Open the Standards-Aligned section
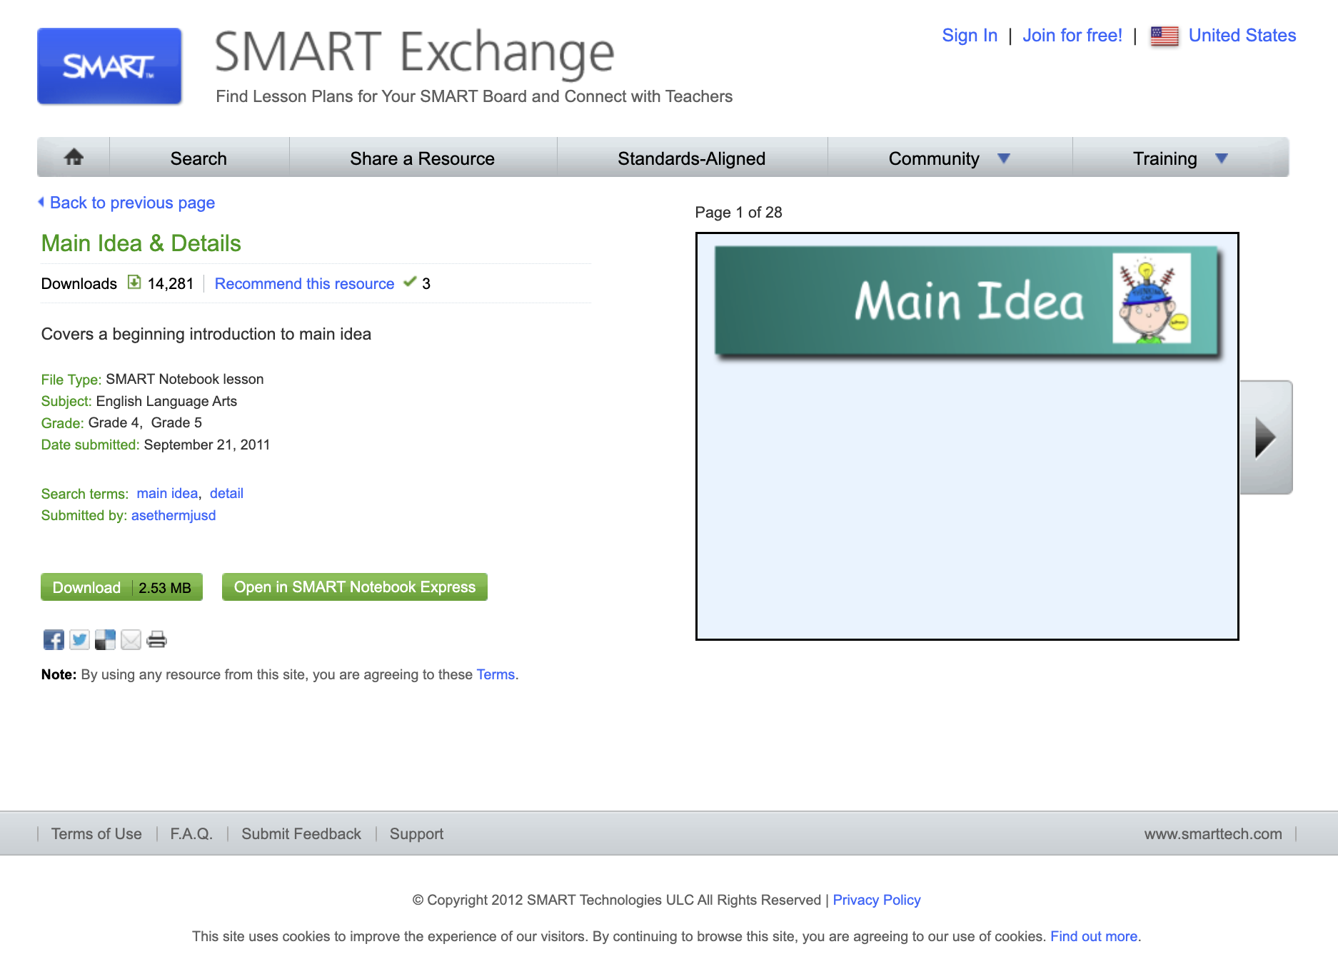 (x=690, y=158)
